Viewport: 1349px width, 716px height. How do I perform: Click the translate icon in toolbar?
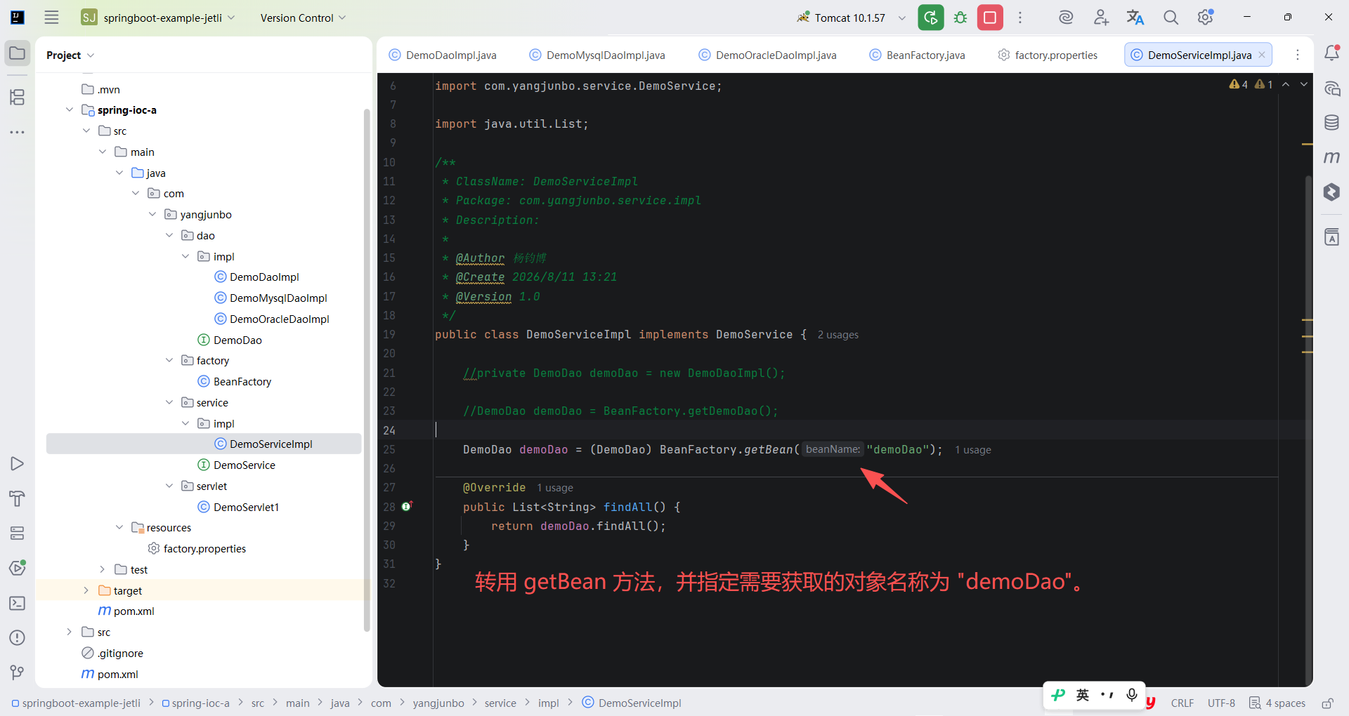[1135, 18]
